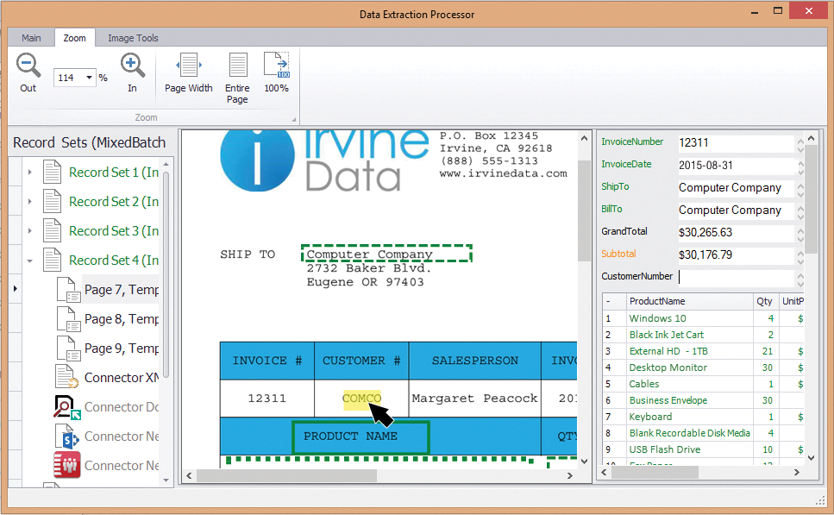Click the Zoom In magnifier icon

132,66
